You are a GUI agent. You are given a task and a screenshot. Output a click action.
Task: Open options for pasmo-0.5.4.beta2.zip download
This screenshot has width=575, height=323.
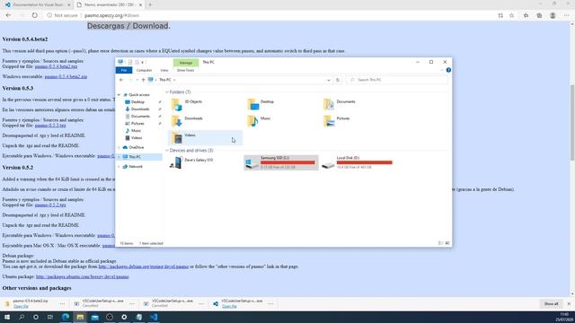pos(62,303)
